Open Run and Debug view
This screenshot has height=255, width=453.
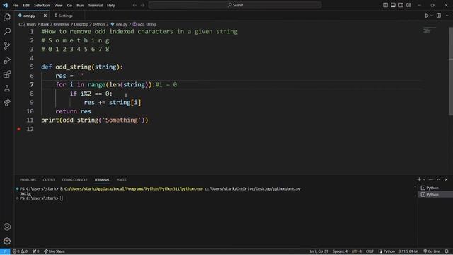click(7, 59)
